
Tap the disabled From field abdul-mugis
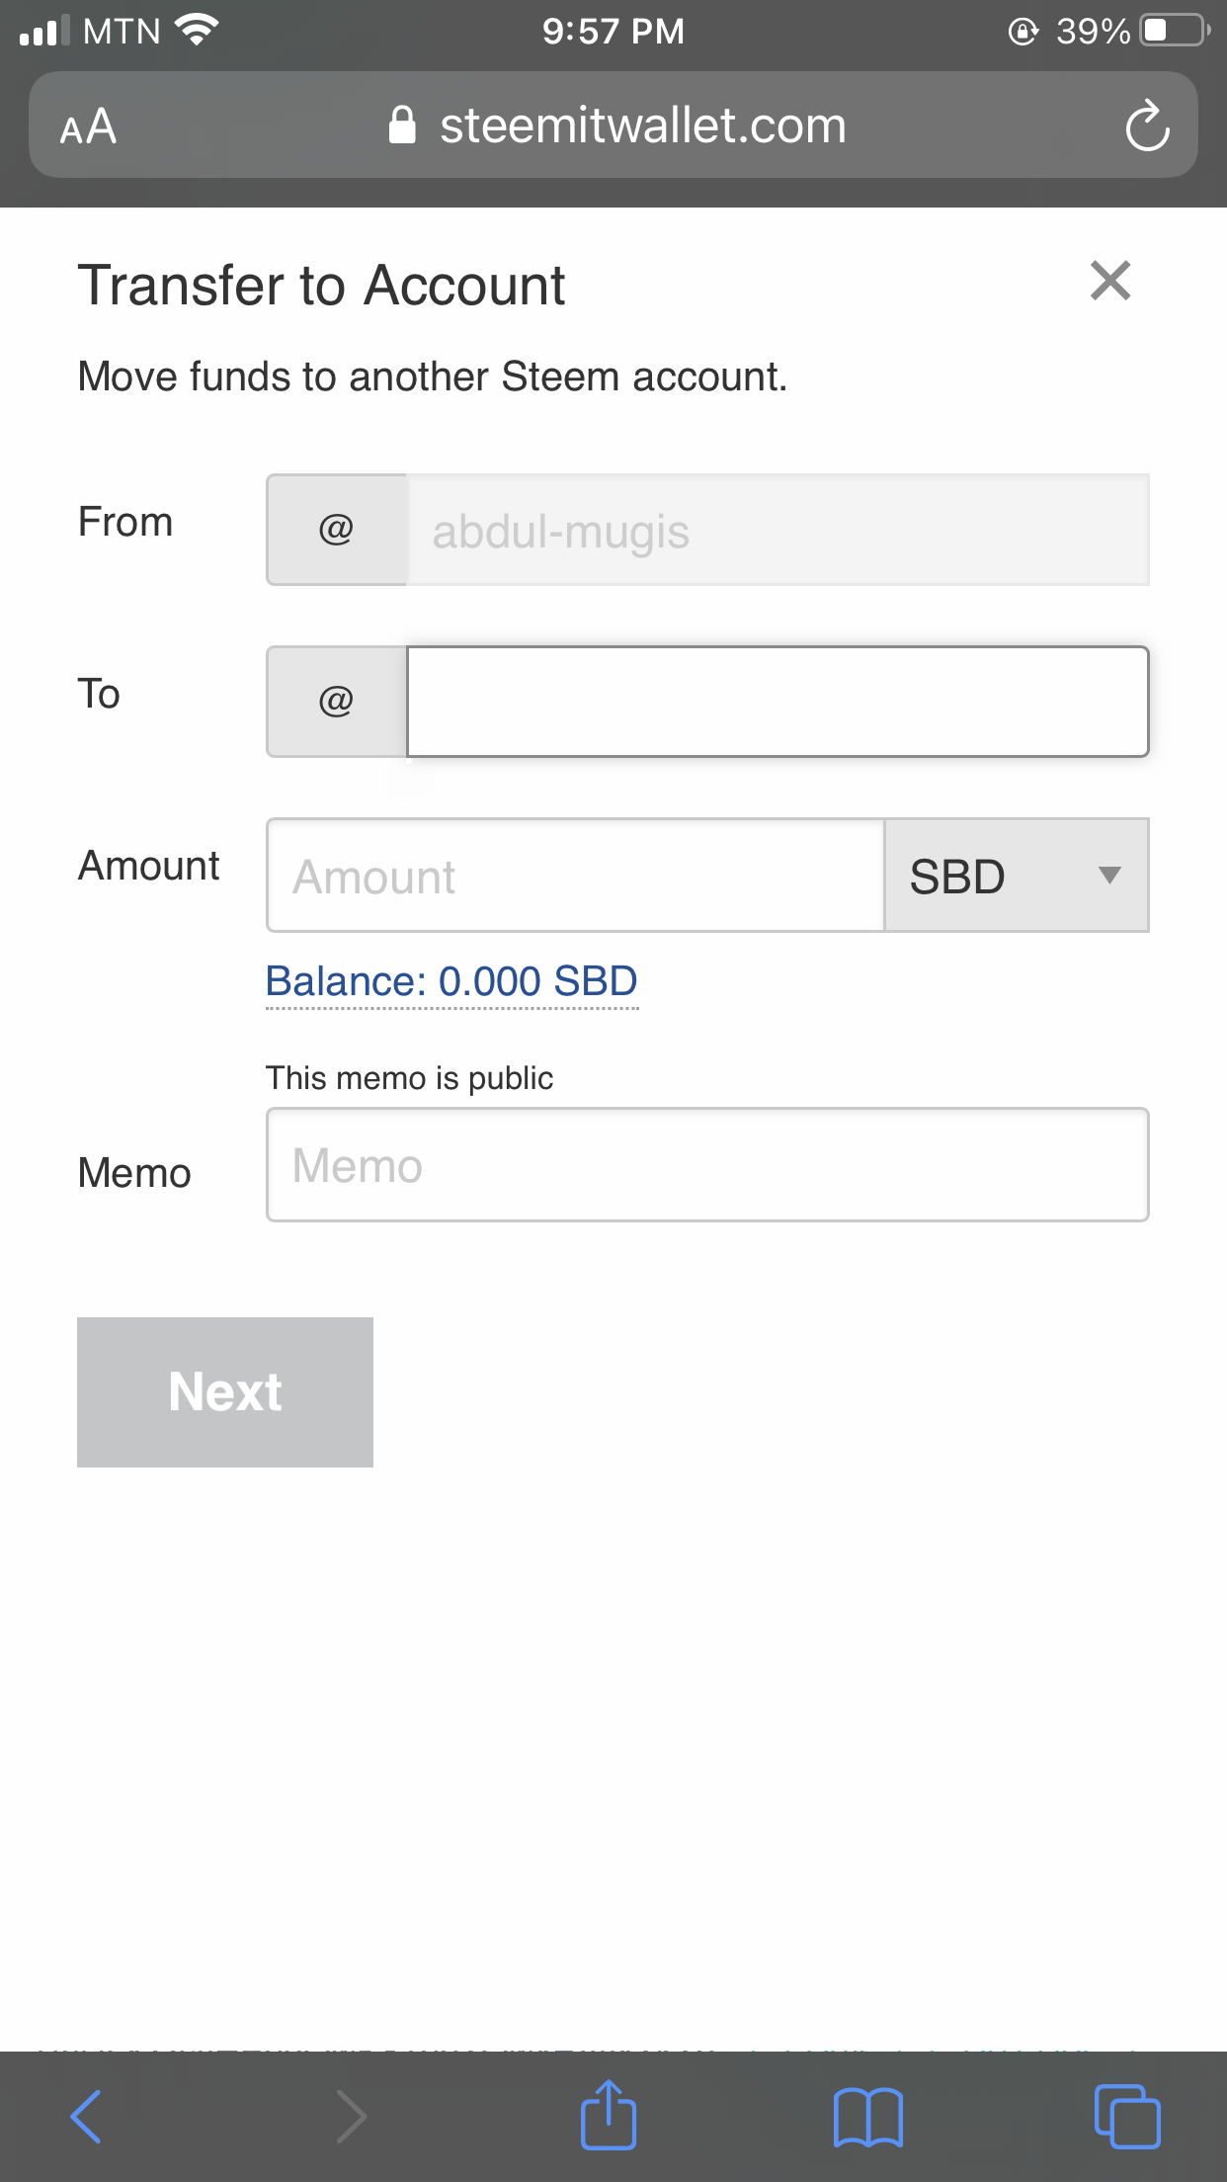[777, 531]
